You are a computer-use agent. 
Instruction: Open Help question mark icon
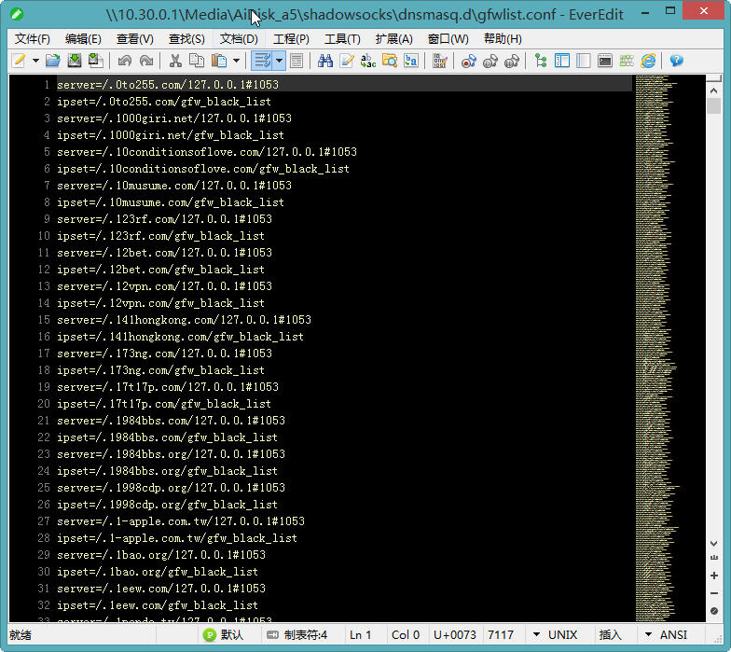coord(677,61)
